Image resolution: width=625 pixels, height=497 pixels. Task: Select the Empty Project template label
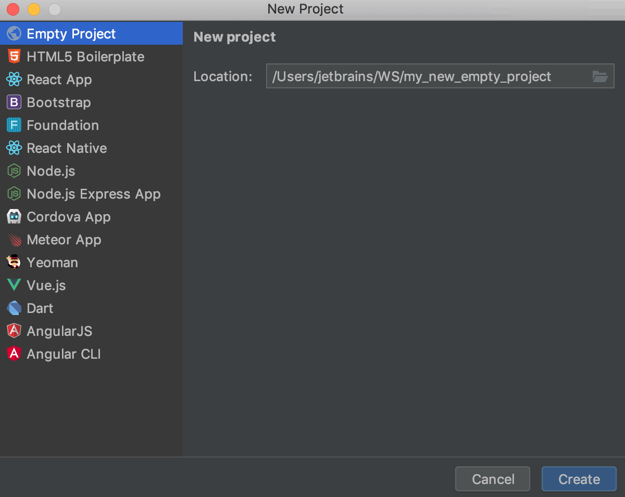71,34
